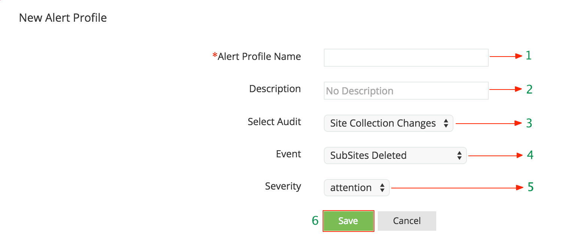Expand the Event dropdown showing SubSites Deleted
The image size is (585, 245).
click(x=395, y=155)
